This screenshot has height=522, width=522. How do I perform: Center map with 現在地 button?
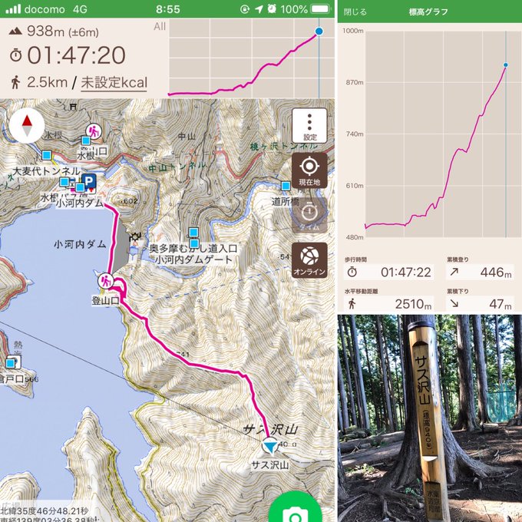pos(309,170)
